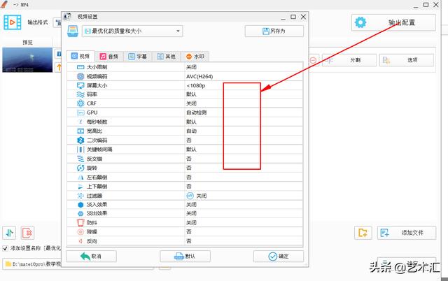Click the 视频编码 row icon
The image size is (448, 281).
pos(80,76)
